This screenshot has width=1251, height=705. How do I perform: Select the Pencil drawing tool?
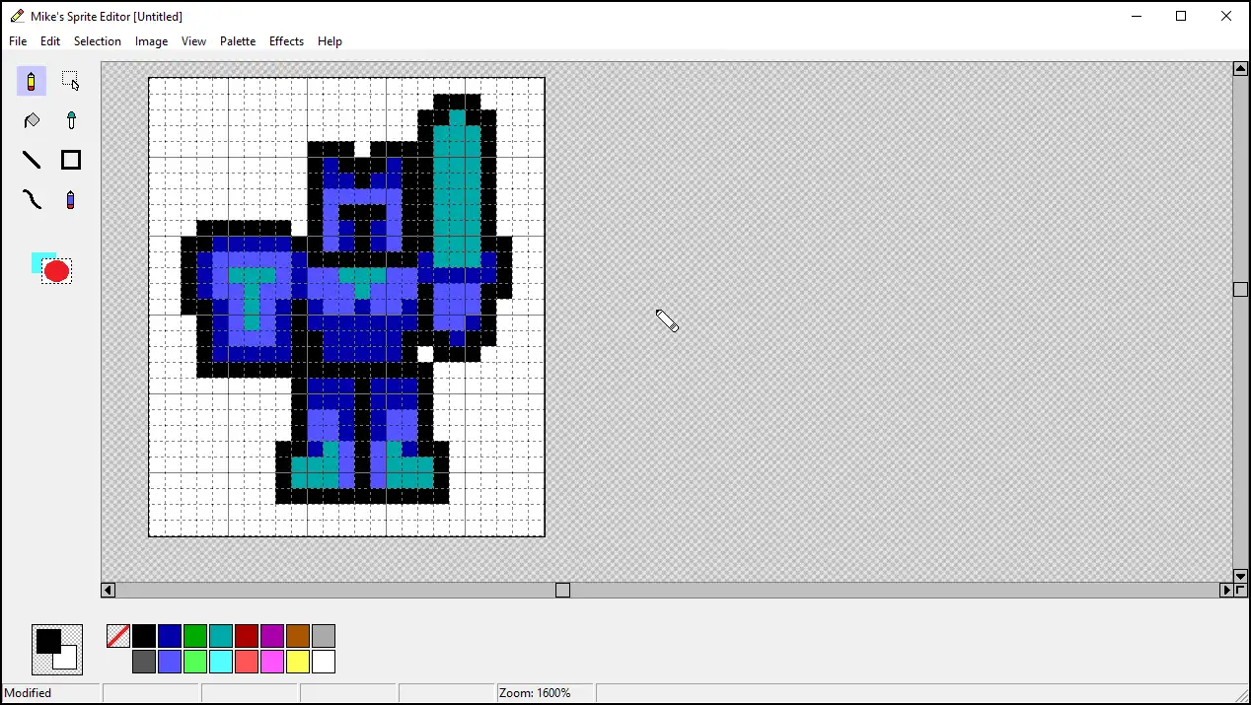(x=32, y=81)
